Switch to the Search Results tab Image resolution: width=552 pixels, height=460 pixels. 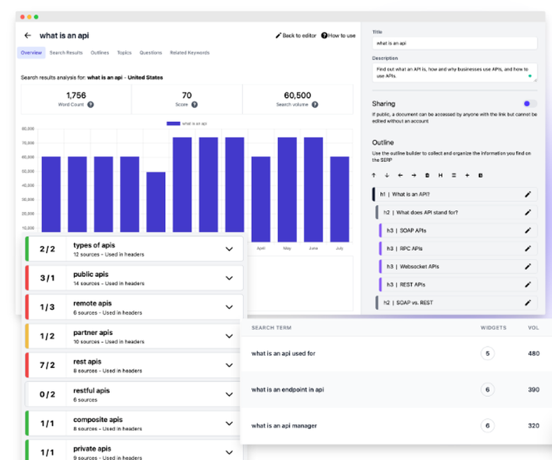click(x=66, y=53)
